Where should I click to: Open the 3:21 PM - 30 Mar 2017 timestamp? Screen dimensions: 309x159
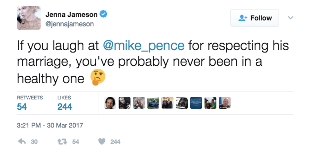50,125
